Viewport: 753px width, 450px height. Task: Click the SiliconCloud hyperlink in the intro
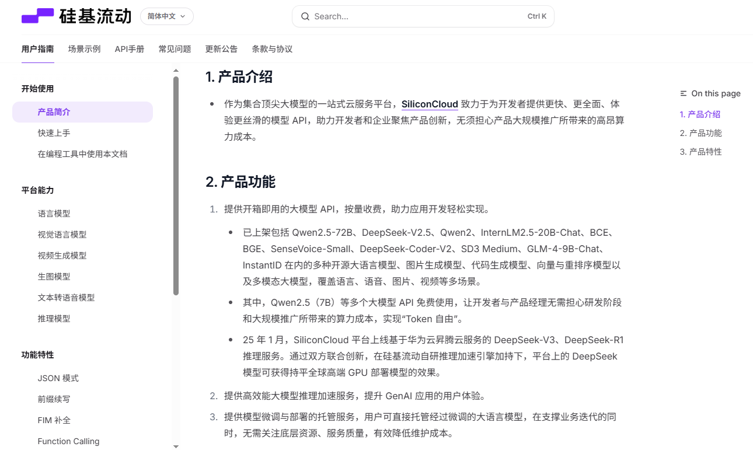(430, 104)
